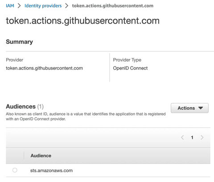214x182 pixels.
Task: Click the sts.amazonaws.com audience row text
Action: [51, 170]
